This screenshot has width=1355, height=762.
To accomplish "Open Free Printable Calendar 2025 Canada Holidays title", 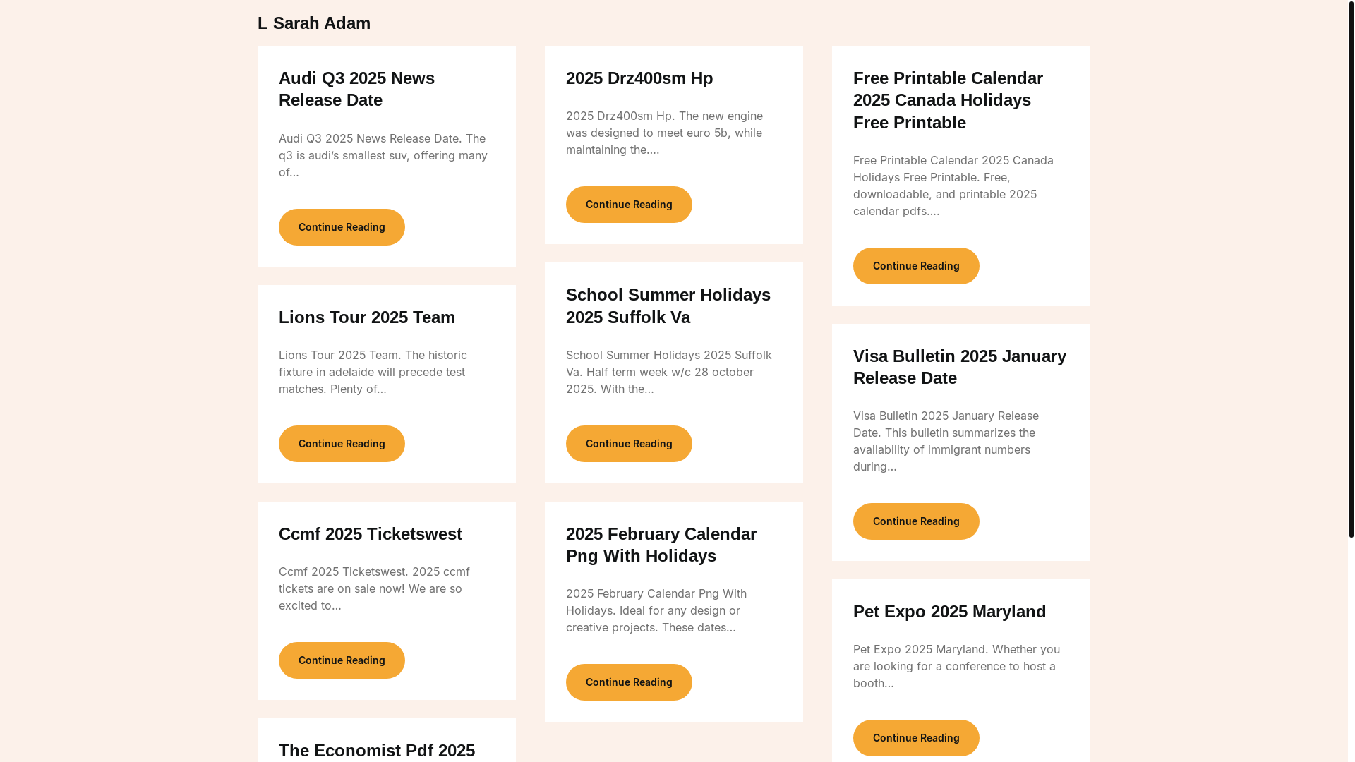I will [x=947, y=100].
